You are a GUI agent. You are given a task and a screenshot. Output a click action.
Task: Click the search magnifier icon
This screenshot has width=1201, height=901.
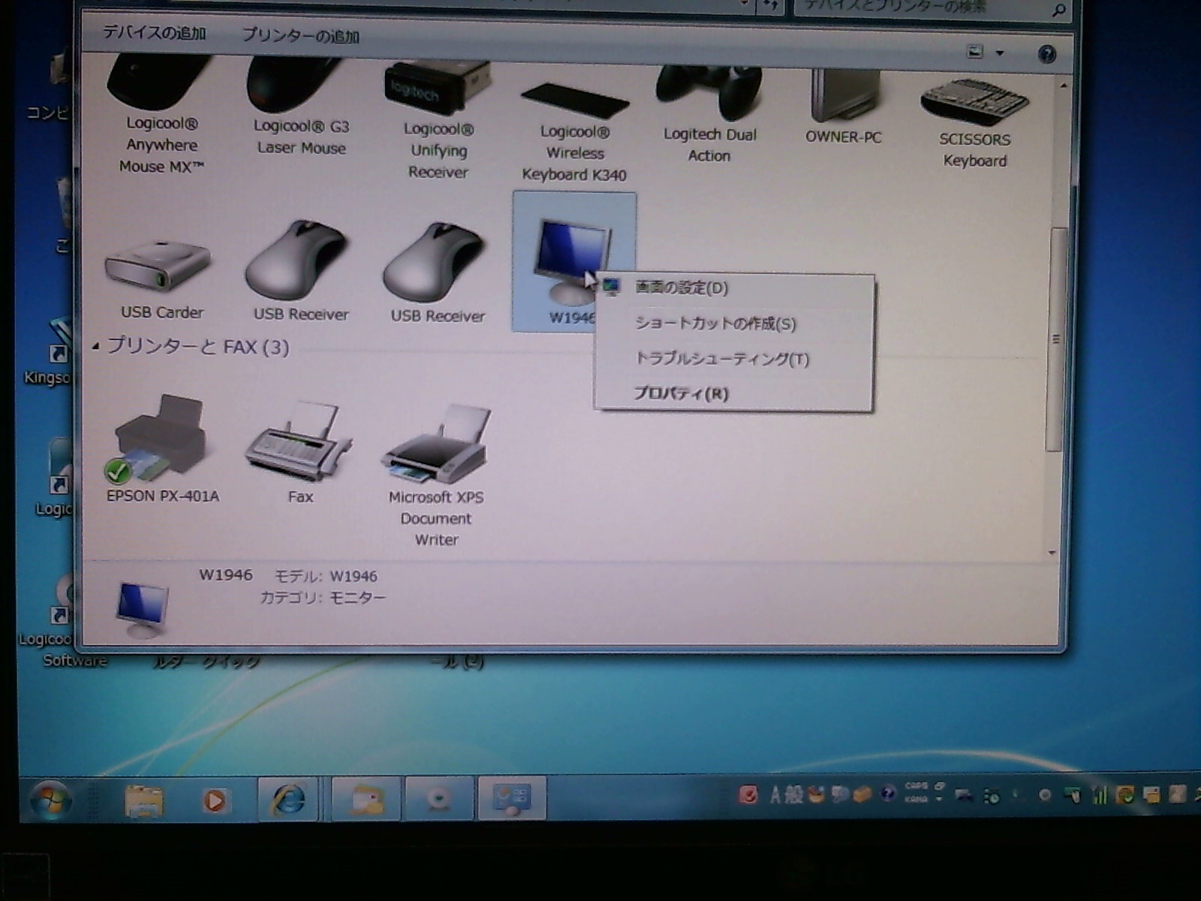(1059, 11)
